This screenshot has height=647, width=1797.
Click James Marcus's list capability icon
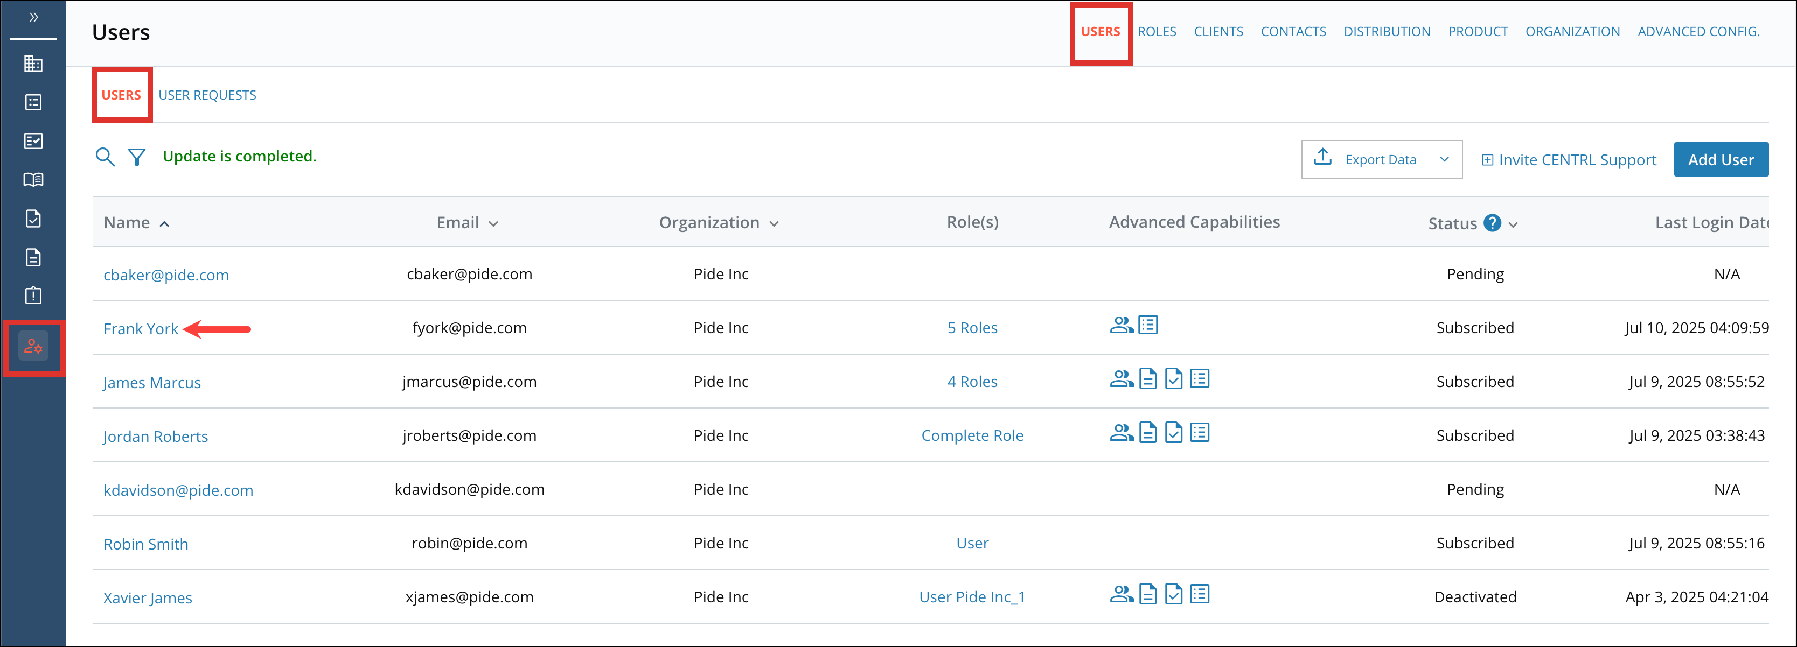[1199, 379]
